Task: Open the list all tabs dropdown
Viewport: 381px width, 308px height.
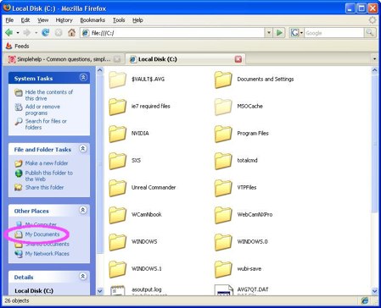Action: pos(374,59)
